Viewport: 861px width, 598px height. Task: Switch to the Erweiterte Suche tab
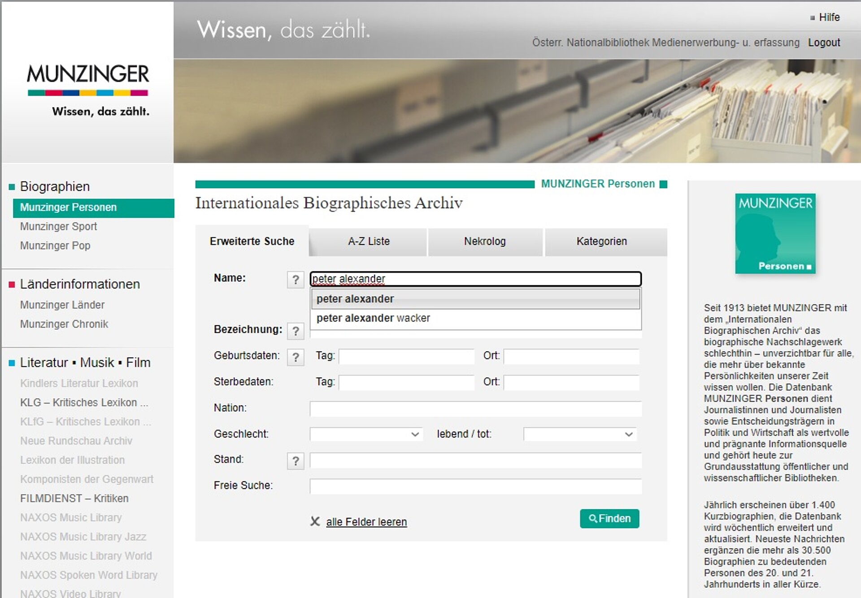pos(252,241)
